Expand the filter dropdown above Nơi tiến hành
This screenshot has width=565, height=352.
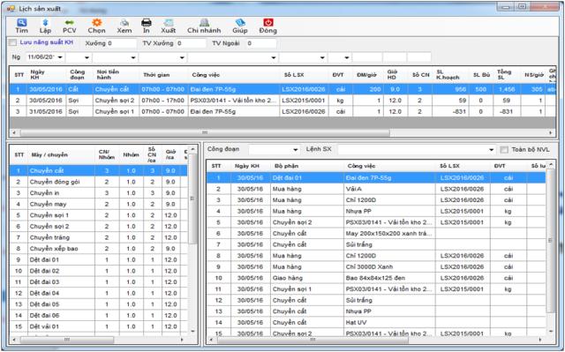click(x=133, y=57)
